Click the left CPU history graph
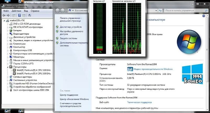Image resolution: width=210 pixels, height=113 pixels. 119,29
